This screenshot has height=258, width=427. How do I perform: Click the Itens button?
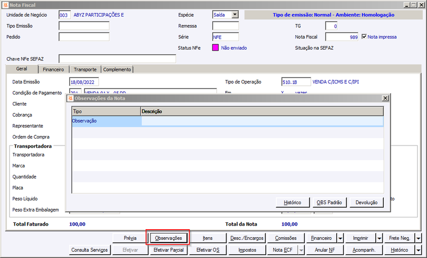pos(208,238)
